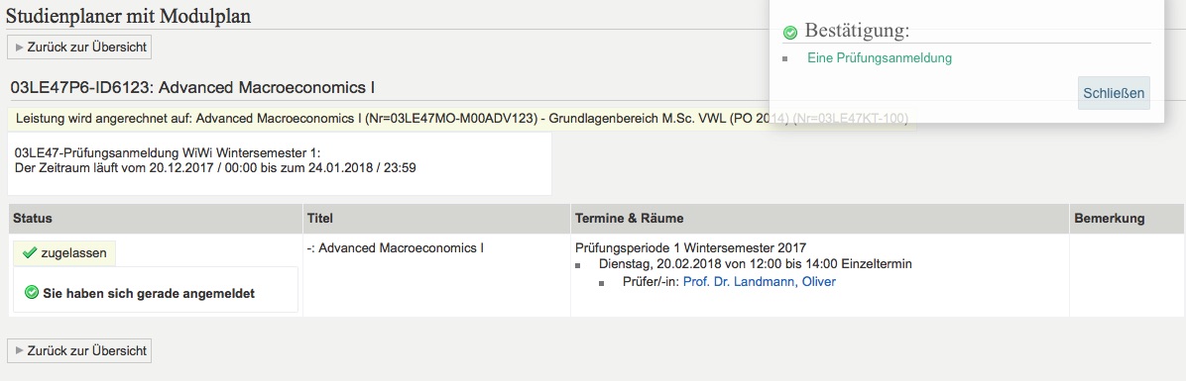1186x381 pixels.
Task: Open the 'Eine Prüfungsanmeldung' confirmation link
Action: pyautogui.click(x=880, y=58)
